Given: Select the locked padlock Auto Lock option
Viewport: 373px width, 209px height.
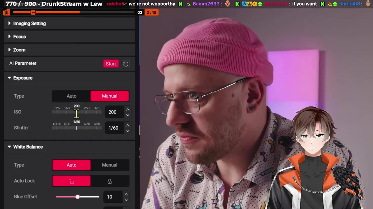Looking at the screenshot, I should pyautogui.click(x=110, y=181).
